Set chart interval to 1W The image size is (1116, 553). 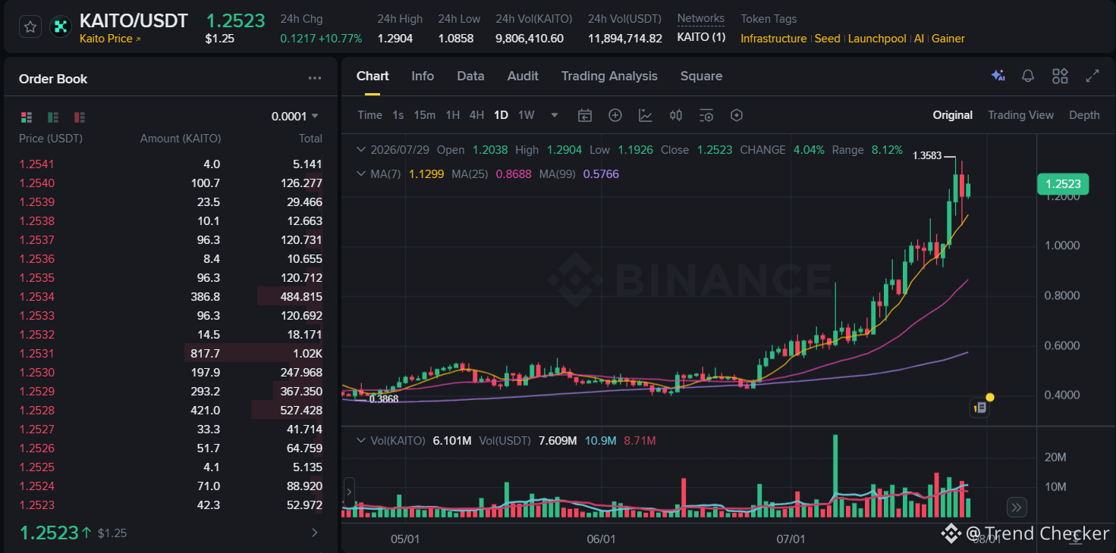point(527,115)
